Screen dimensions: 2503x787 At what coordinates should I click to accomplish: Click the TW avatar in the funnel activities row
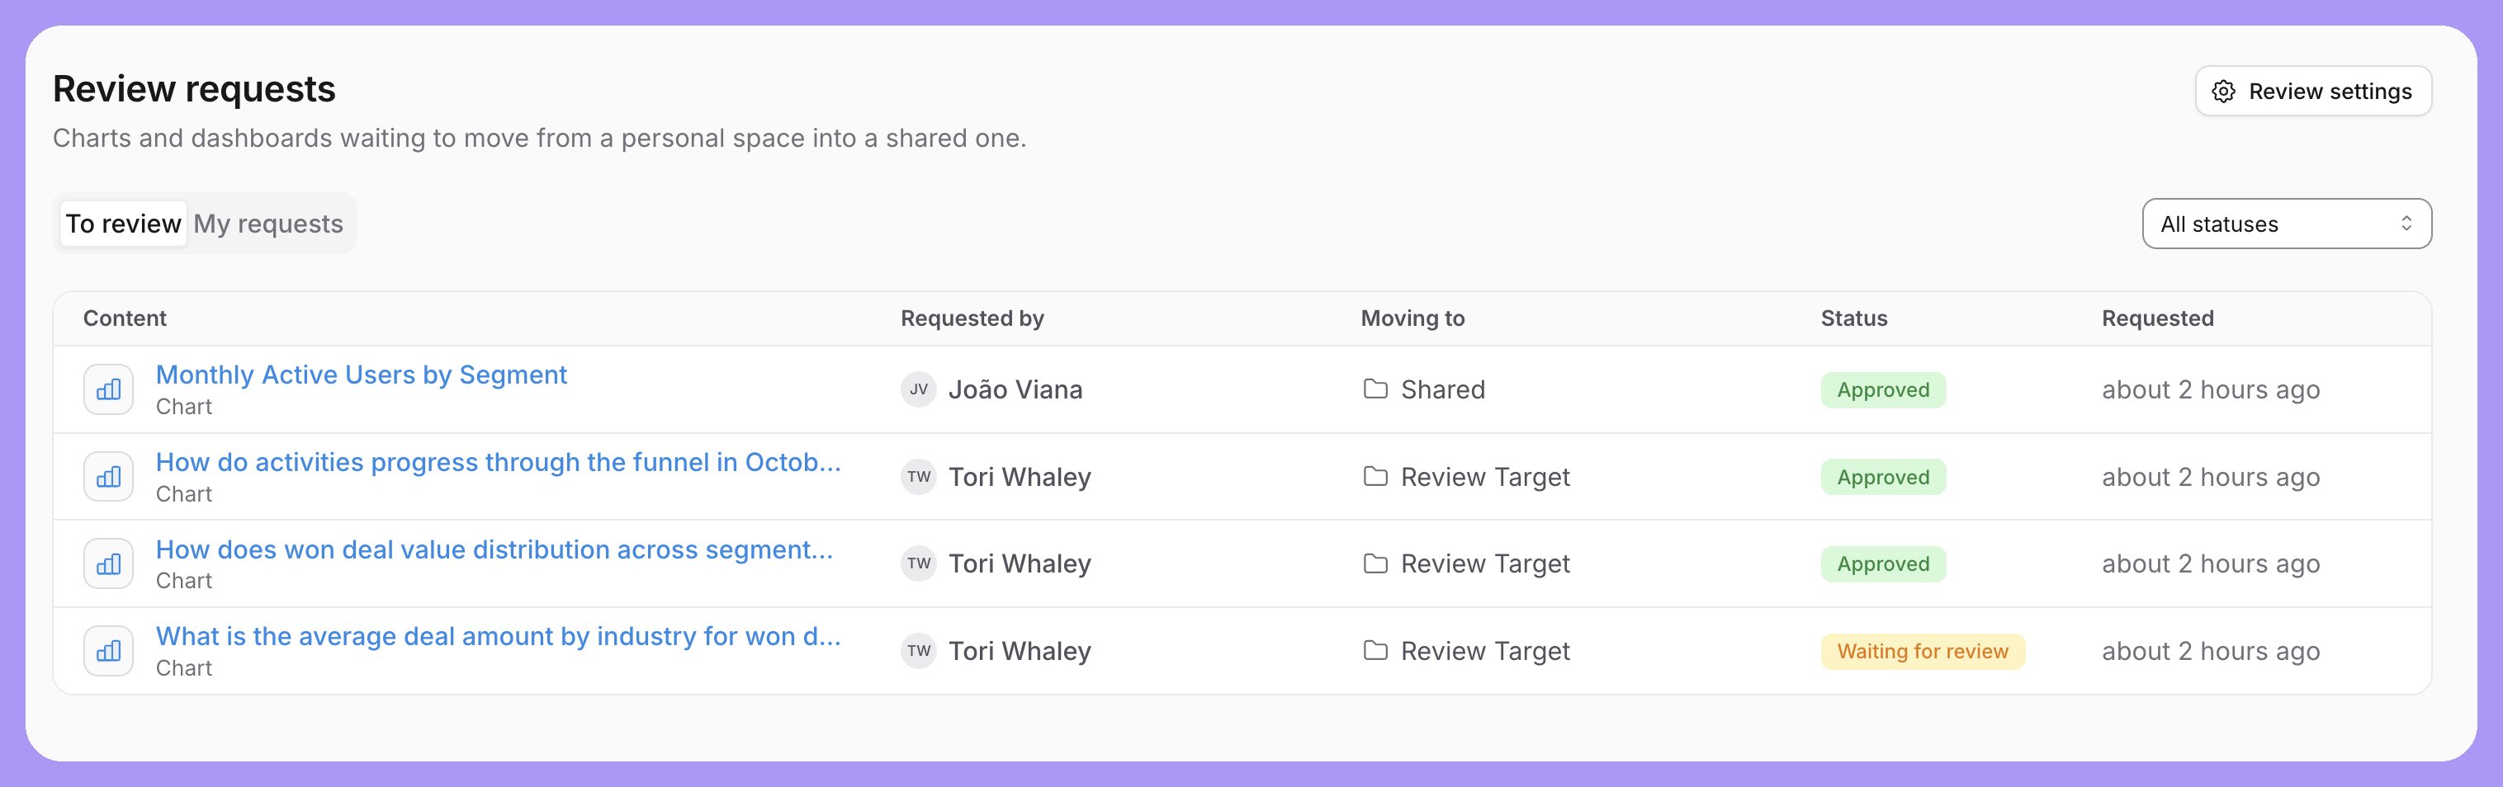[918, 477]
